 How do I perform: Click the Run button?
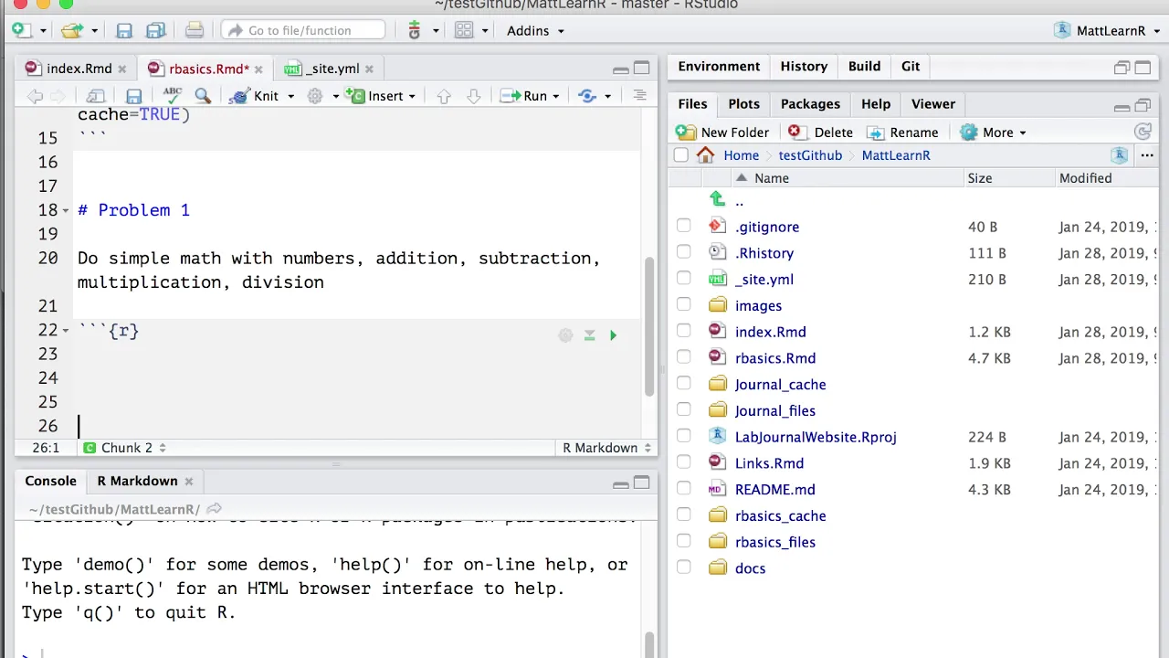tap(524, 96)
